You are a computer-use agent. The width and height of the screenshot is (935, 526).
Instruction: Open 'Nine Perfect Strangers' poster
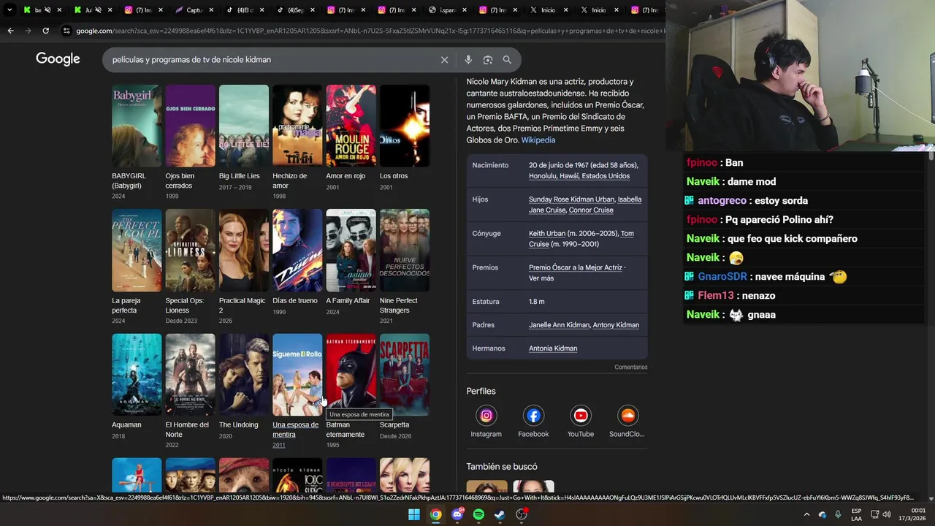click(x=405, y=250)
